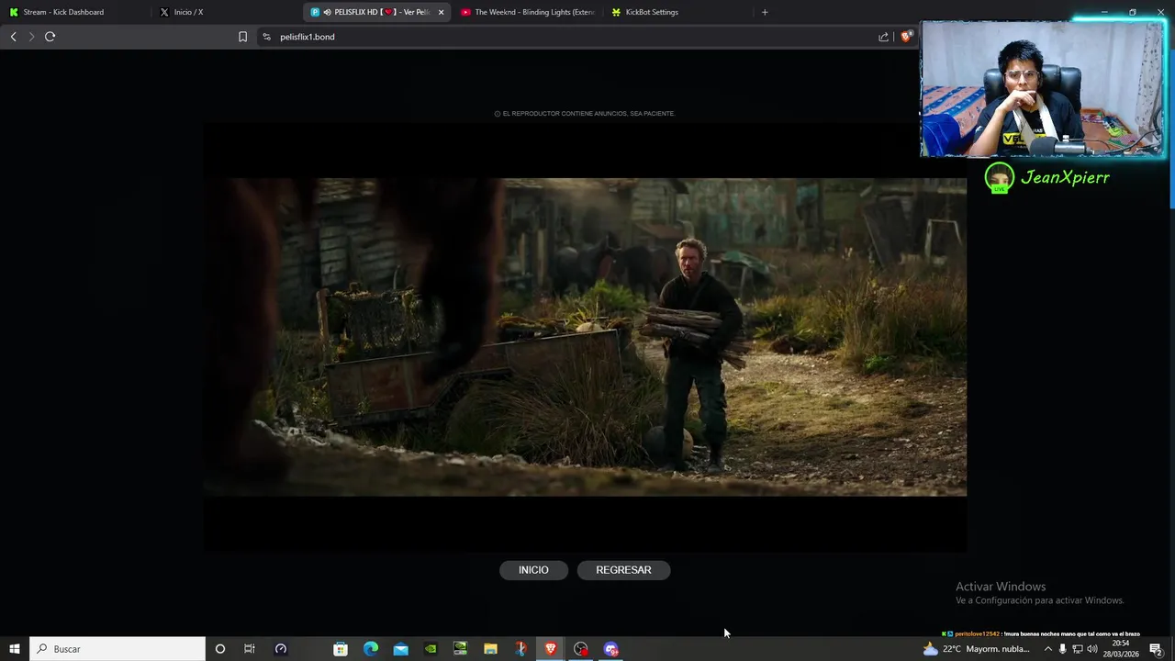Close the PELISFLIX HD tab
Image resolution: width=1175 pixels, height=661 pixels.
[442, 12]
